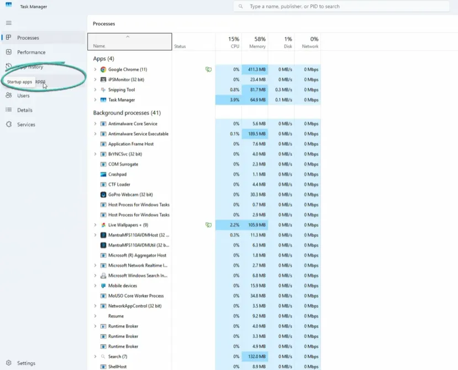This screenshot has width=458, height=370.
Task: Sort by the CPU column header
Action: 228,41
